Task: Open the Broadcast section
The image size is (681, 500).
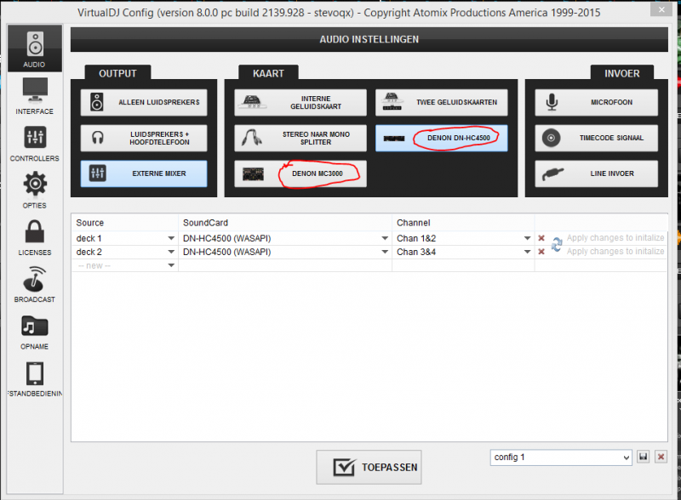Action: point(35,285)
